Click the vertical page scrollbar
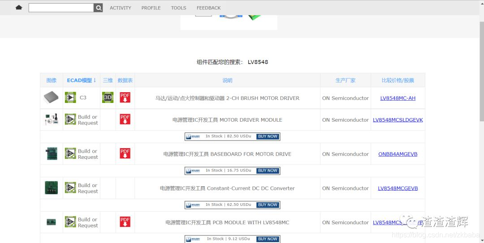 (x=481, y=67)
